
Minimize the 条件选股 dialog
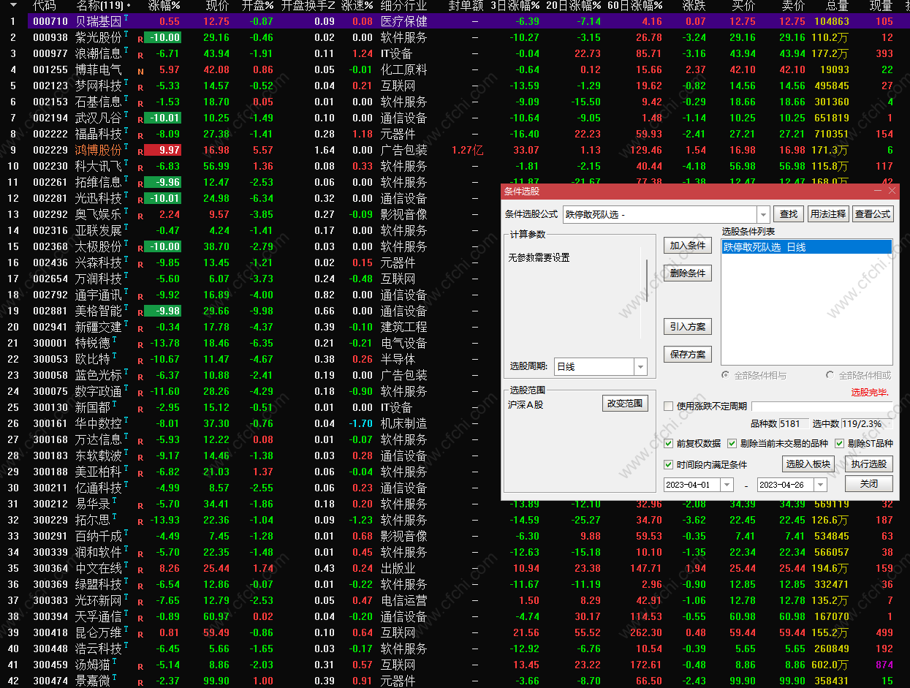(877, 191)
